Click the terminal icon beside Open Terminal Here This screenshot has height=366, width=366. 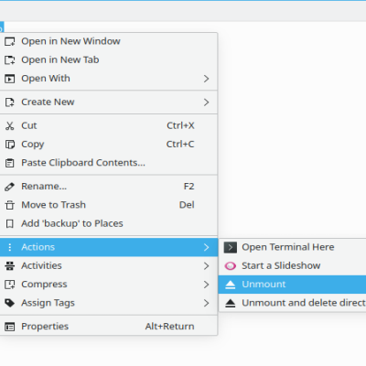click(x=231, y=247)
